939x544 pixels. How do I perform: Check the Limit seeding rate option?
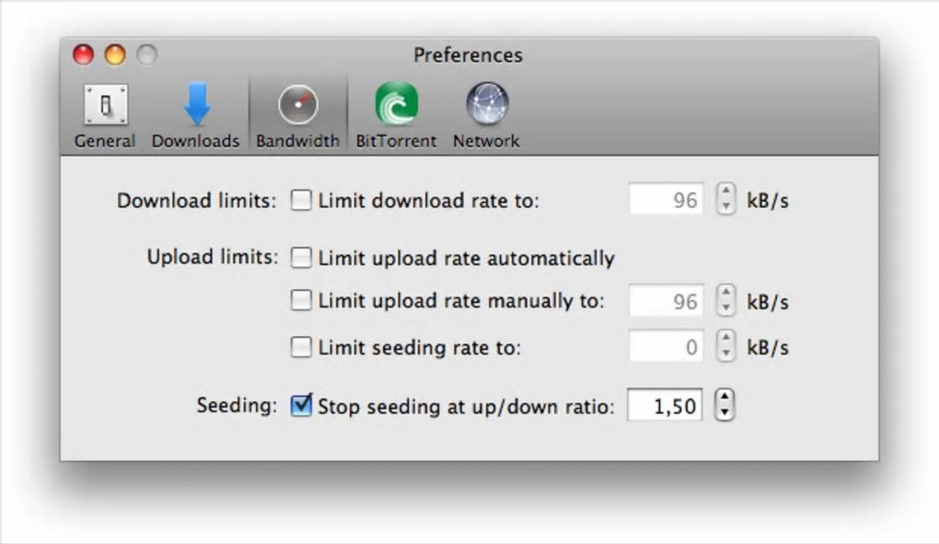click(x=301, y=348)
